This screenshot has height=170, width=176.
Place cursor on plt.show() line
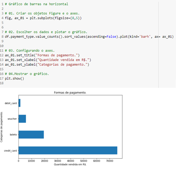pos(14,78)
